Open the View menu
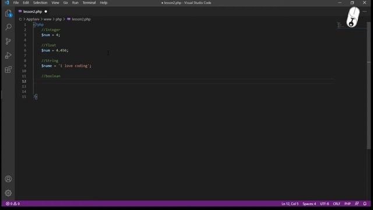 tap(55, 2)
